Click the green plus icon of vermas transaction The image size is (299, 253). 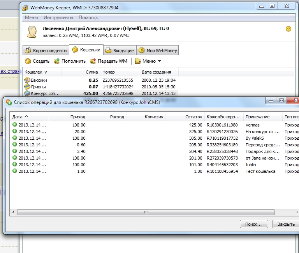tap(15, 125)
